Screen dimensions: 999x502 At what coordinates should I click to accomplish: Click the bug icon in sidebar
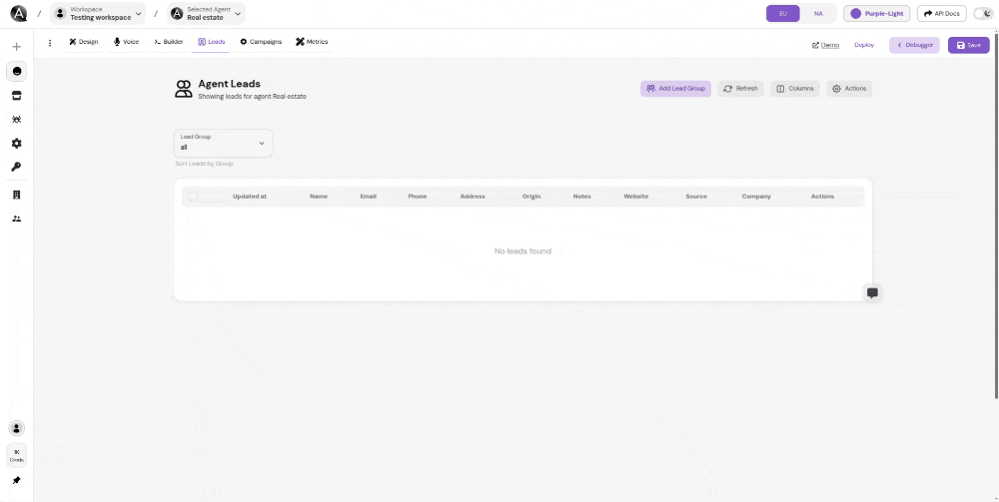pyautogui.click(x=17, y=119)
